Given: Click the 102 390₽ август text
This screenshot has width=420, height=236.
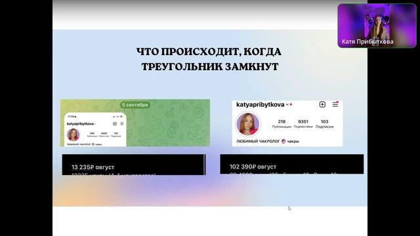Looking at the screenshot, I should [253, 167].
